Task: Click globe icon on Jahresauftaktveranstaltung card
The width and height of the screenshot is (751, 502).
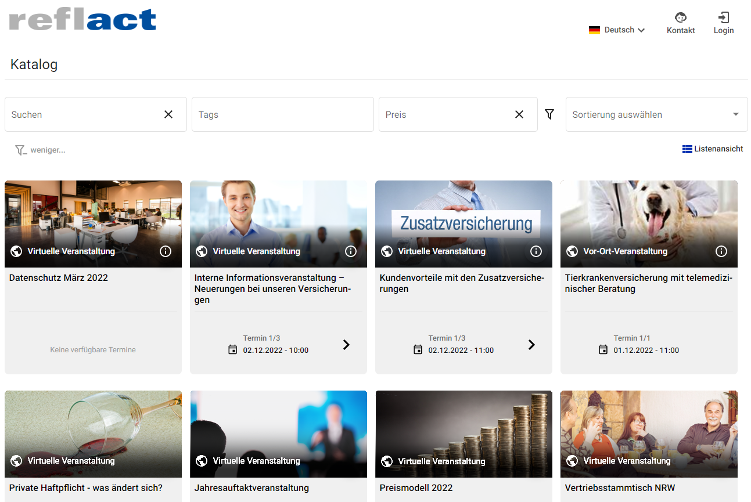Action: [202, 461]
